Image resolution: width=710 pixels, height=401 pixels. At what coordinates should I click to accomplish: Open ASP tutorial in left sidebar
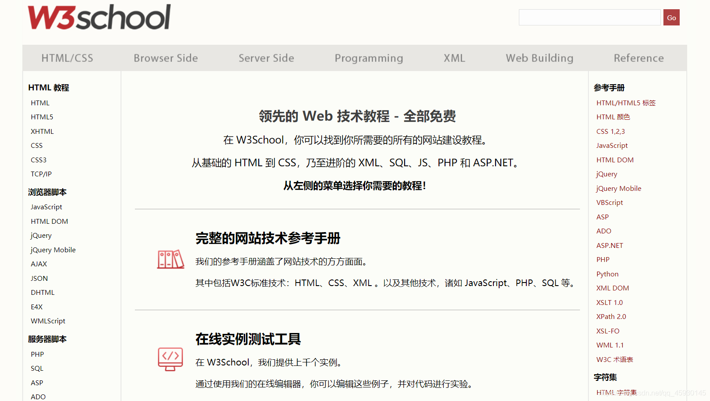tap(37, 383)
